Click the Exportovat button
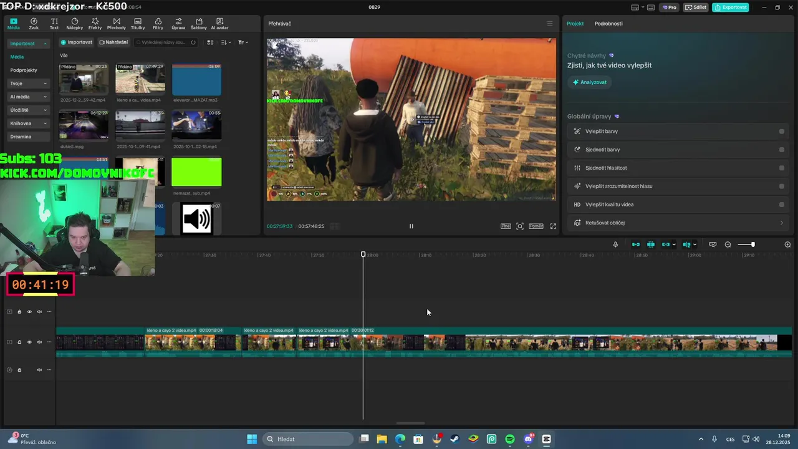The height and width of the screenshot is (449, 798). pos(731,7)
